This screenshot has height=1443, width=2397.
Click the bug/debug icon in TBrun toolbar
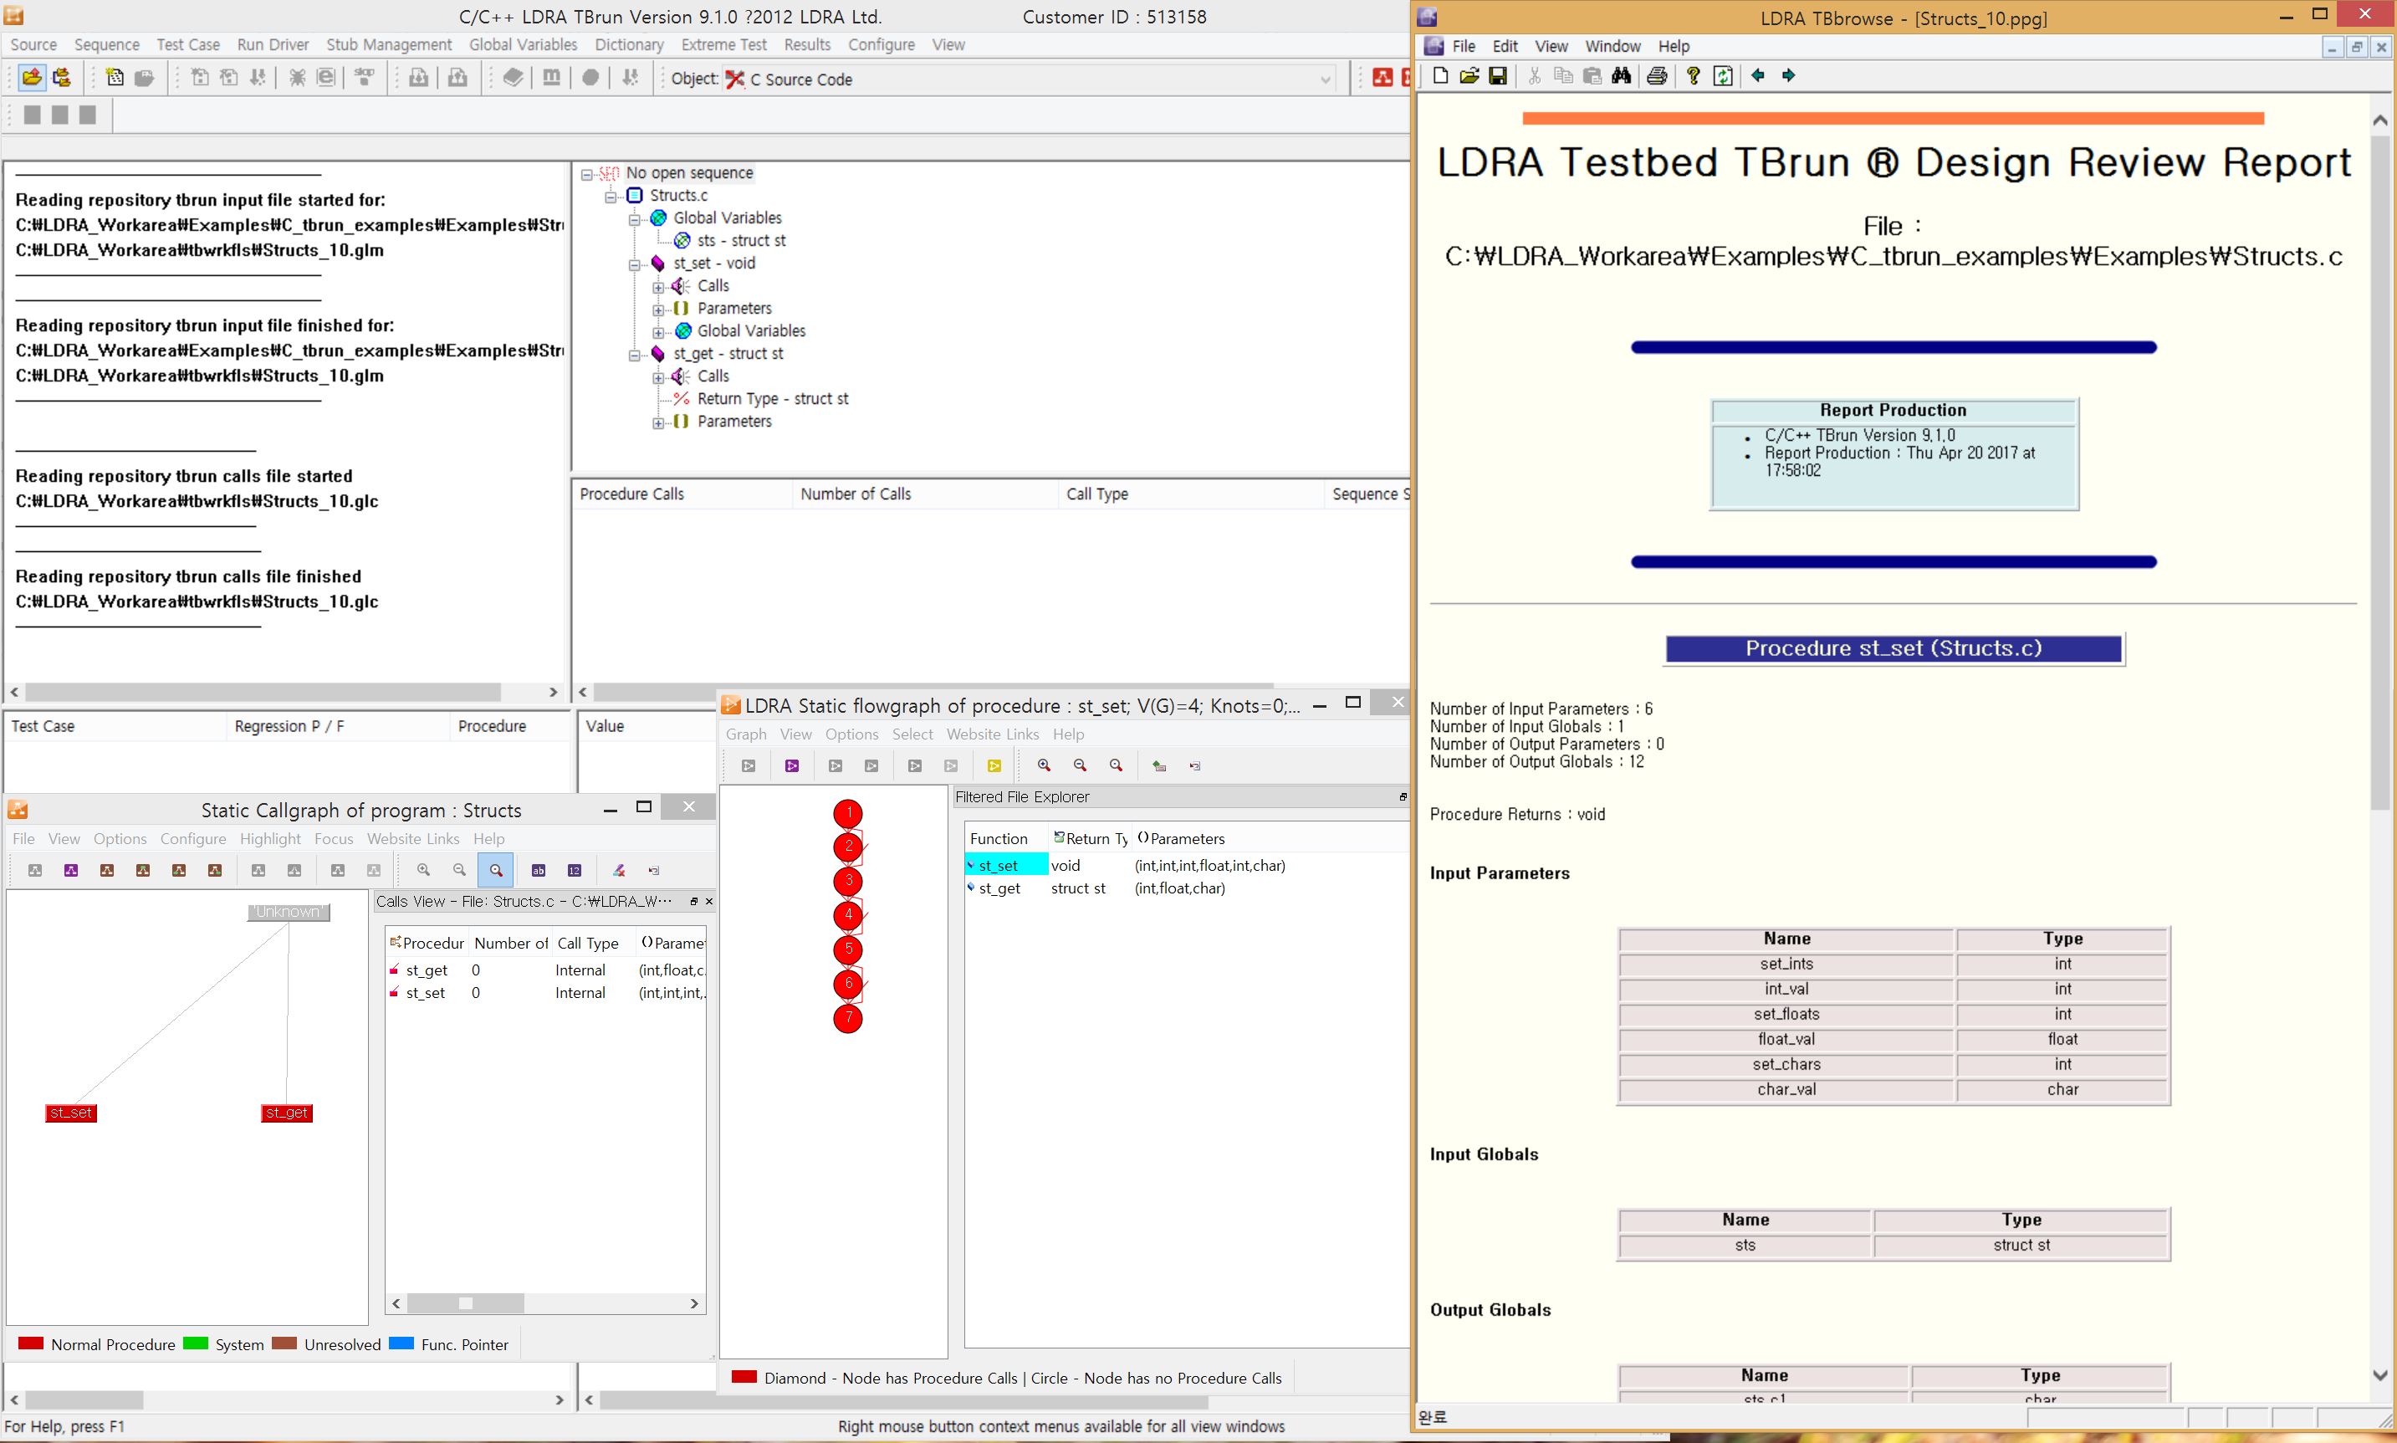(298, 78)
